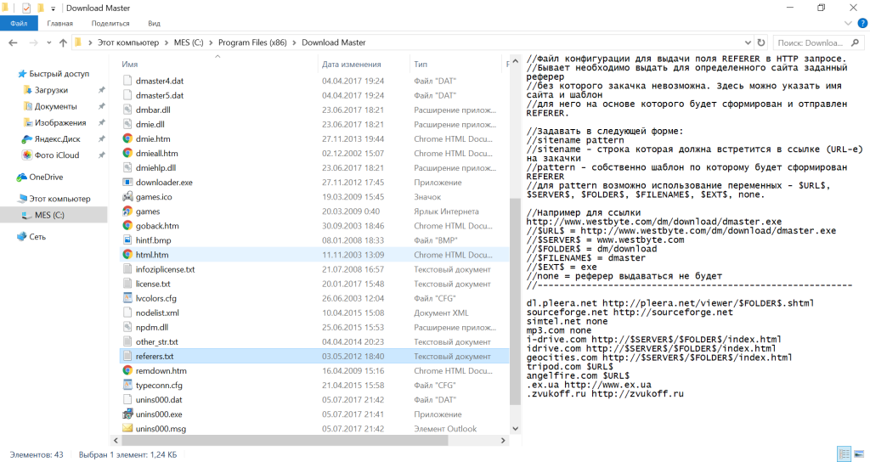
Task: Open the Файл menu tab
Action: [19, 24]
